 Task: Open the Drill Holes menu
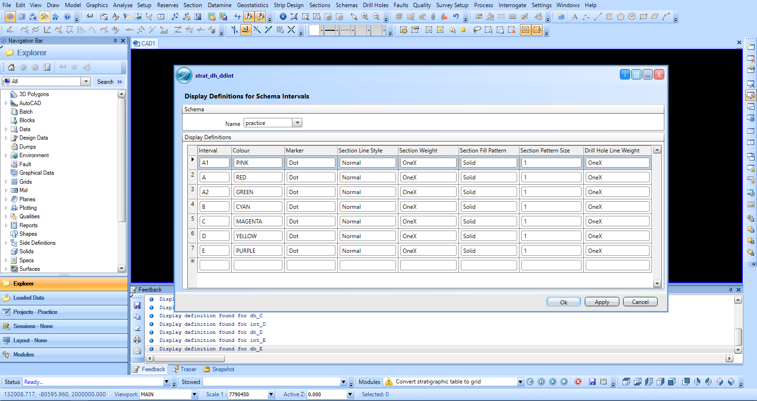coord(375,5)
